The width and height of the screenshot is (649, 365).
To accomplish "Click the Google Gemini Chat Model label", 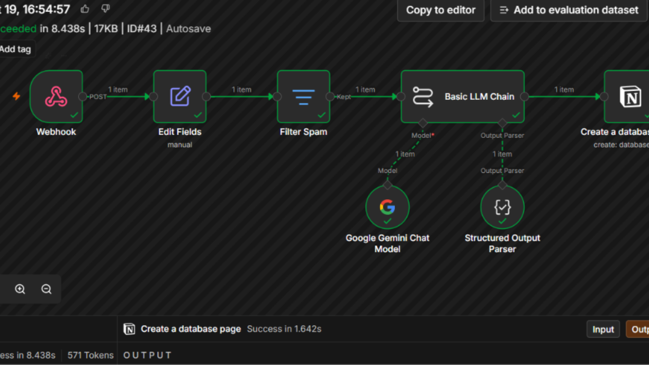I will (x=387, y=243).
